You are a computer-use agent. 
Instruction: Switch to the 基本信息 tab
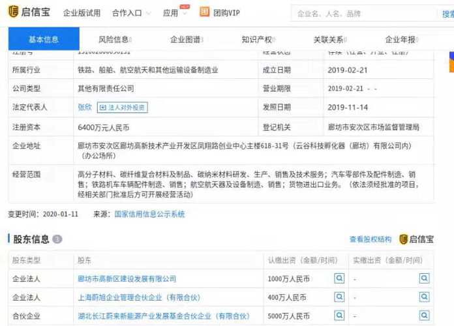pyautogui.click(x=44, y=39)
